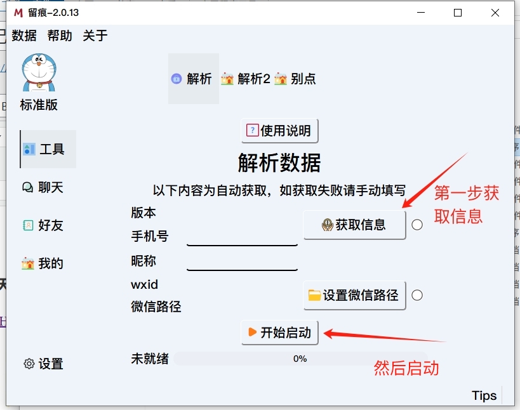This screenshot has width=520, height=410.
Task: Open the 聊天 chat bubble icon
Action: pyautogui.click(x=28, y=187)
